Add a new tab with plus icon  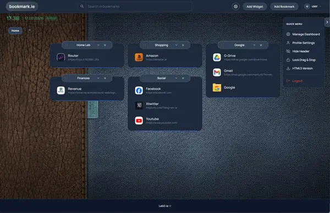(x=30, y=30)
